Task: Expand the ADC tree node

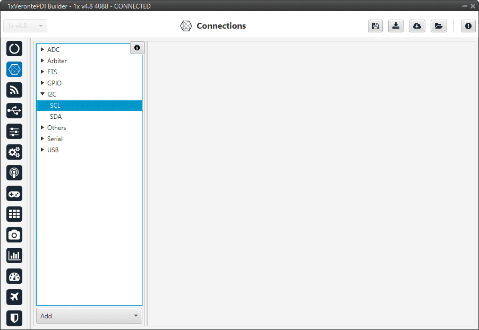Action: coord(42,49)
